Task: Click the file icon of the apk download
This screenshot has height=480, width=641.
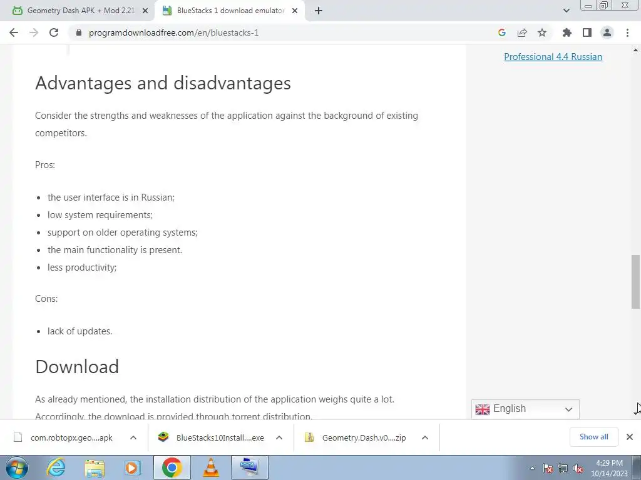Action: click(x=18, y=437)
